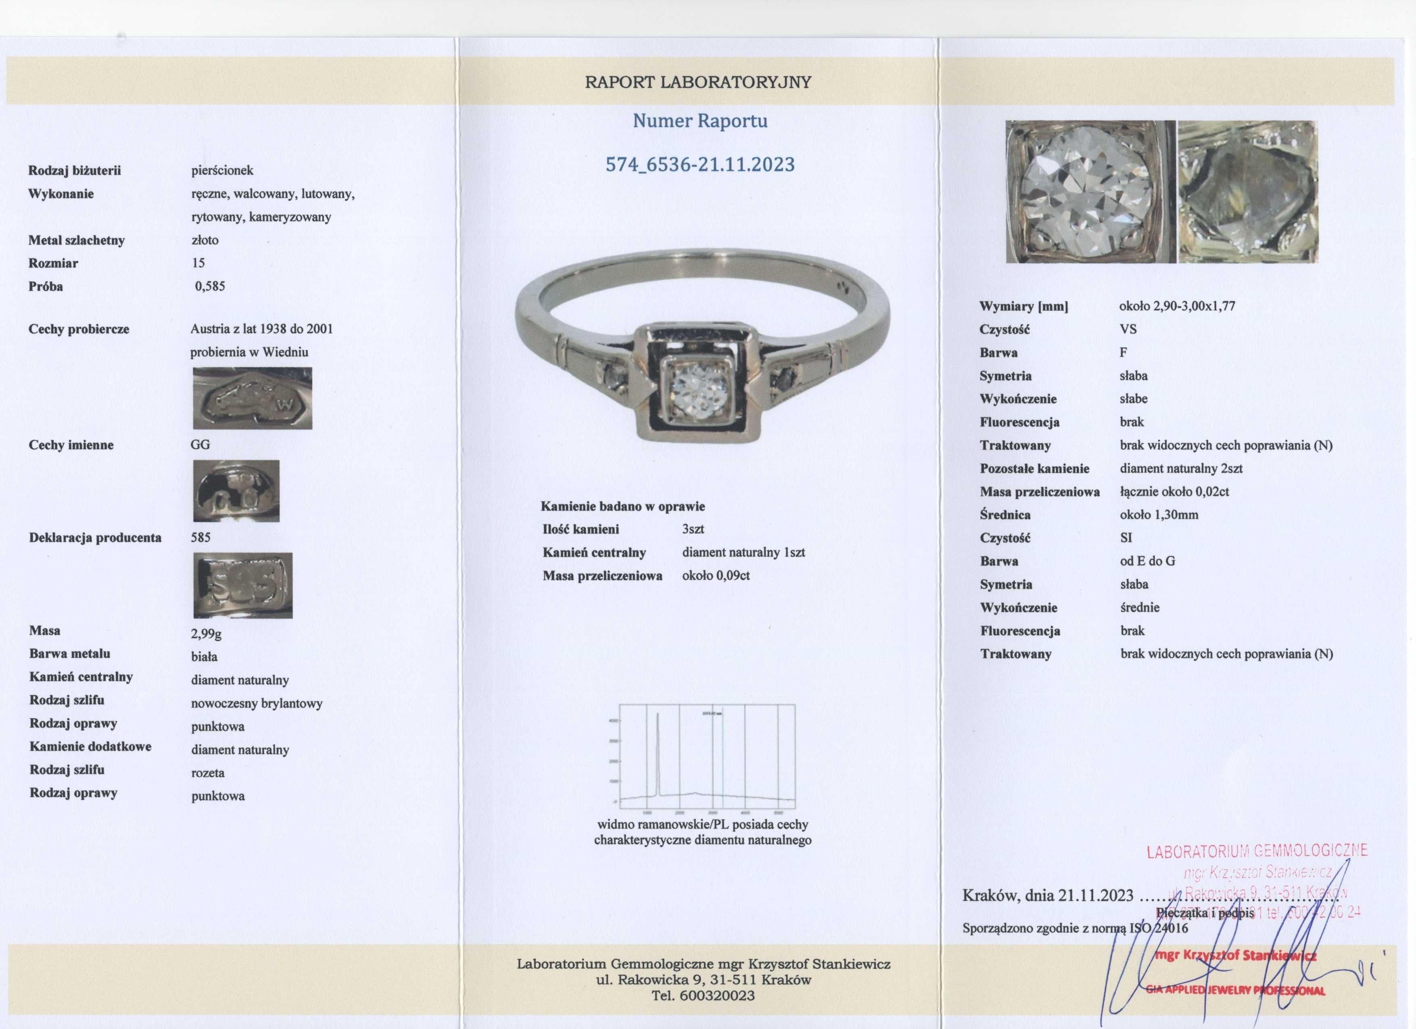
Task: Click the GG maker's mark photo
Action: pyautogui.click(x=236, y=491)
